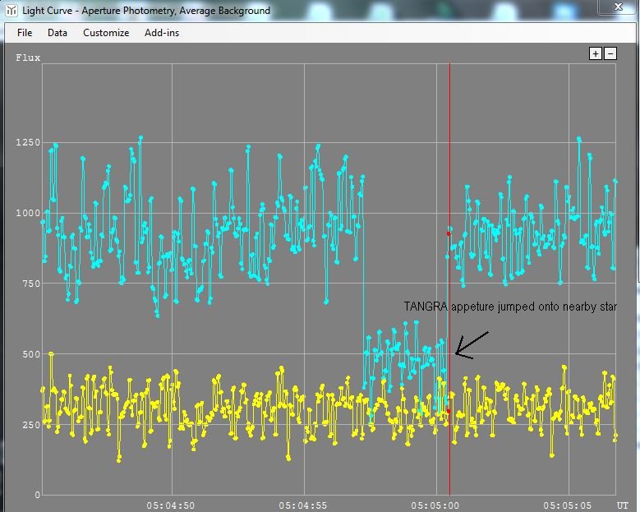Image resolution: width=640 pixels, height=512 pixels.
Task: Click the TANGRA aperture jumped annotation text
Action: [509, 306]
